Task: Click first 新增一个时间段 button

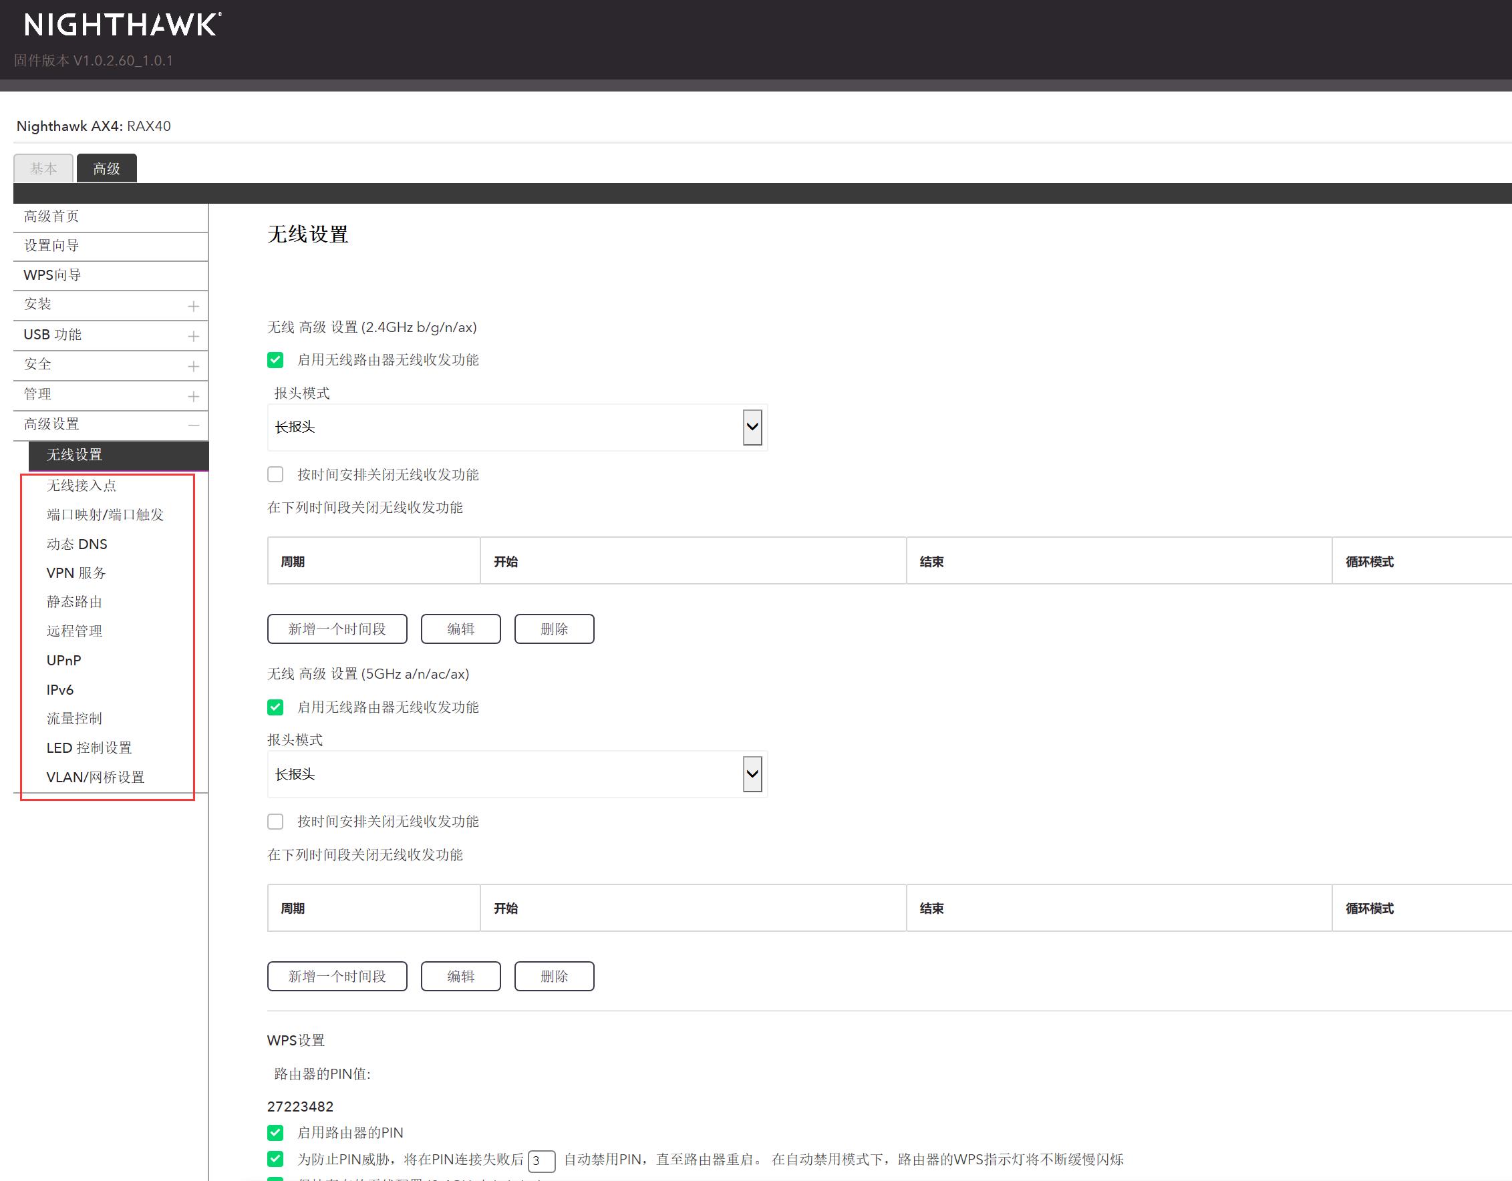Action: [337, 629]
